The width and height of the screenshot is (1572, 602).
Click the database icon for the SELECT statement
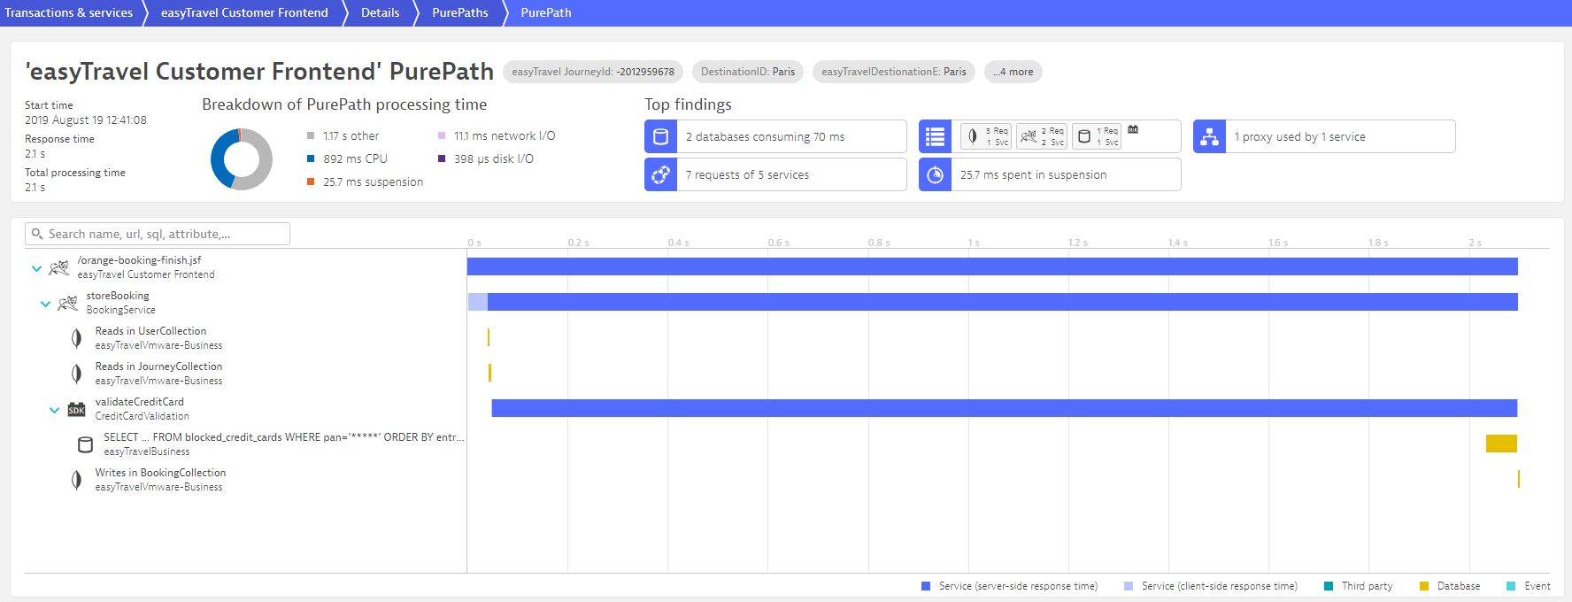point(85,444)
